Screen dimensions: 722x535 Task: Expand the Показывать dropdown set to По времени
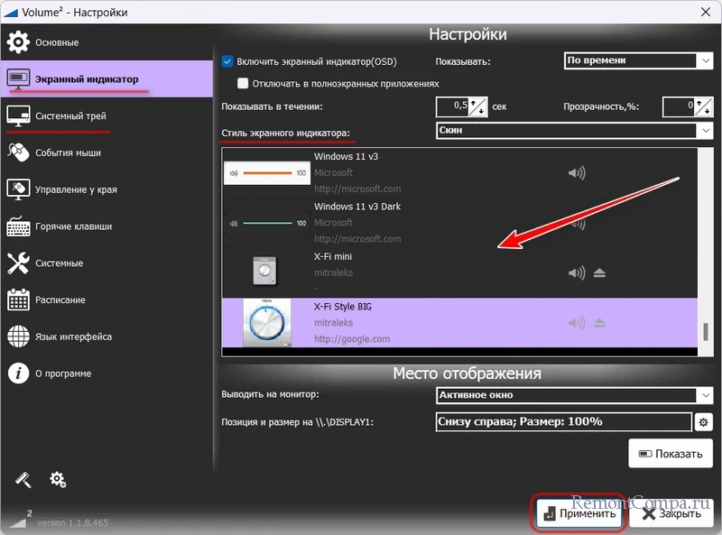[638, 60]
